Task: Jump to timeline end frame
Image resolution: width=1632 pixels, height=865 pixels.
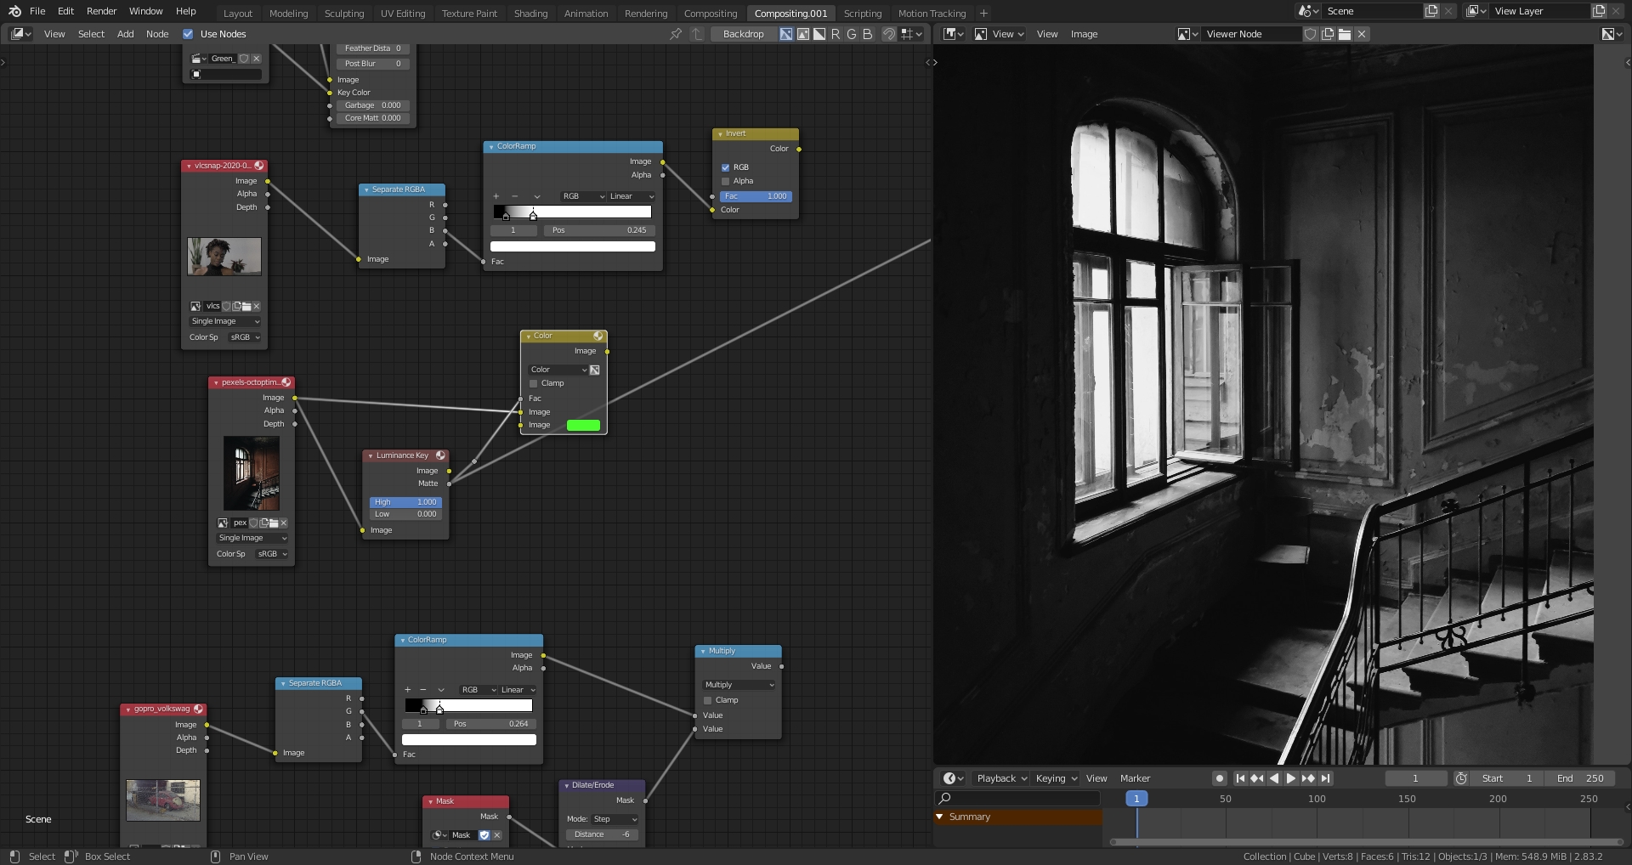Action: (1325, 778)
